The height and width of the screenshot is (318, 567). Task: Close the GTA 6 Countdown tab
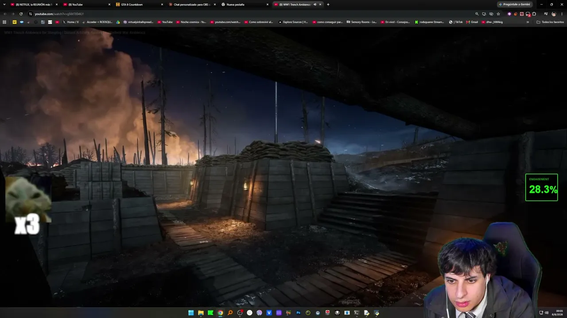tap(162, 4)
